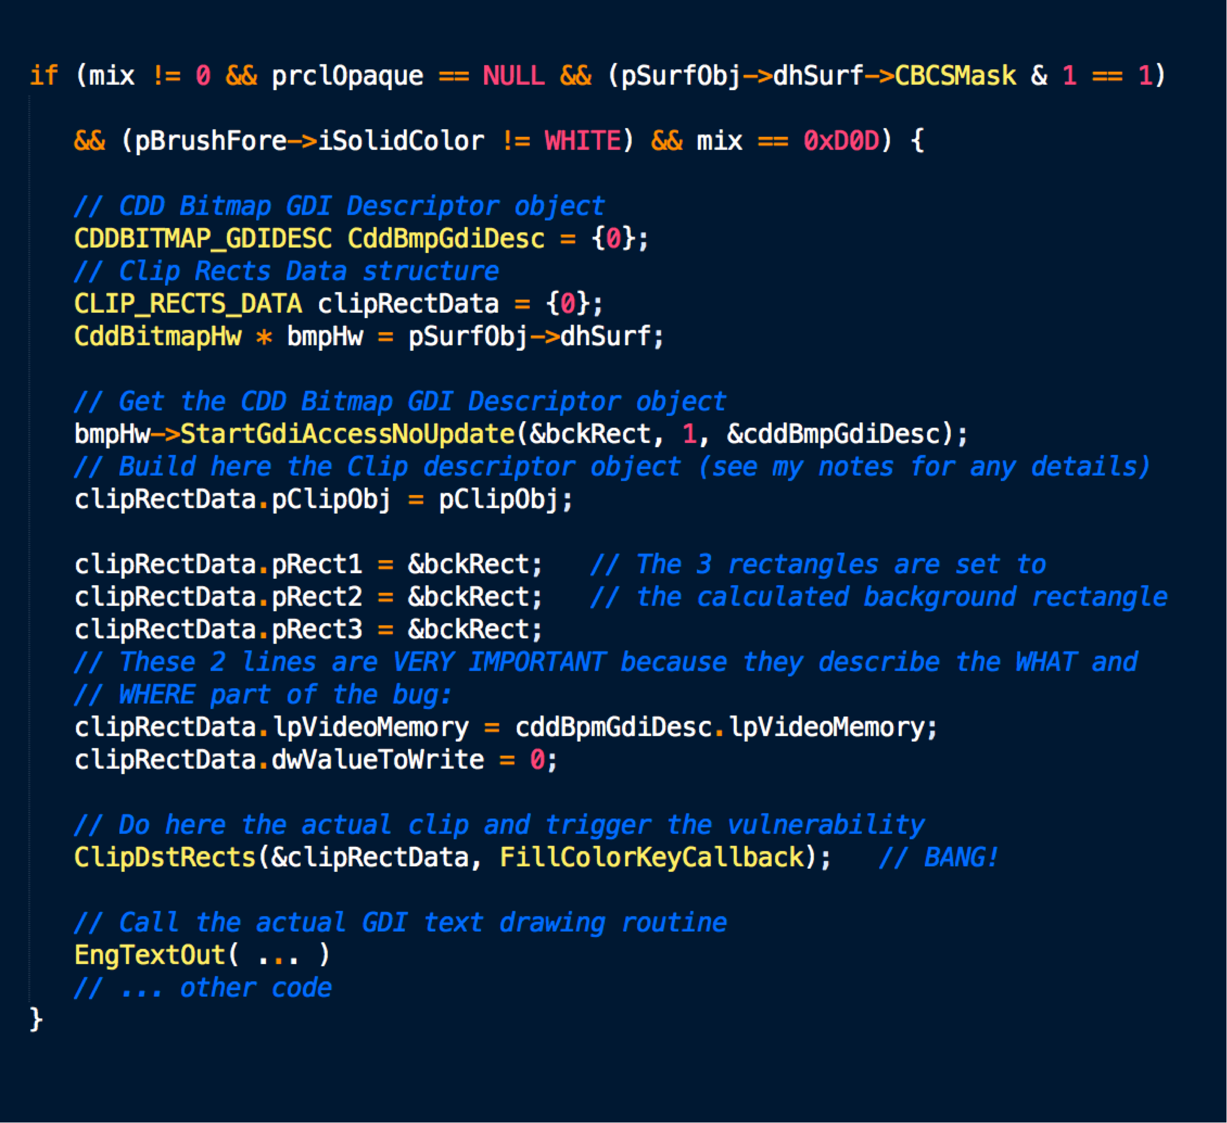1227x1123 pixels.
Task: Click the pRect1 assignment line
Action: point(307,564)
